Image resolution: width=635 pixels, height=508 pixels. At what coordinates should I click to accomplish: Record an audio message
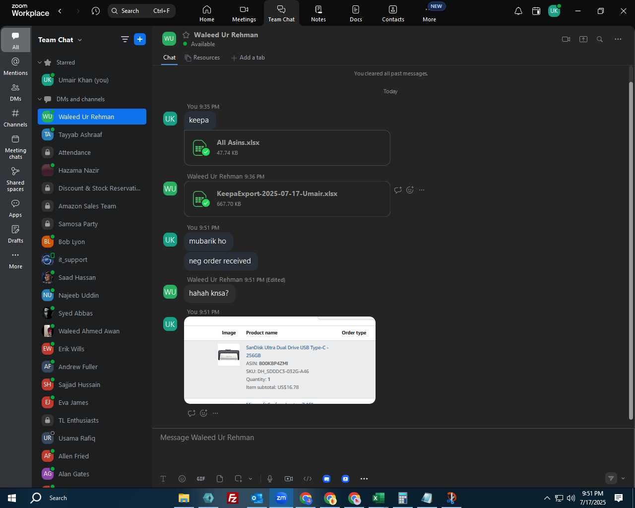coord(270,479)
